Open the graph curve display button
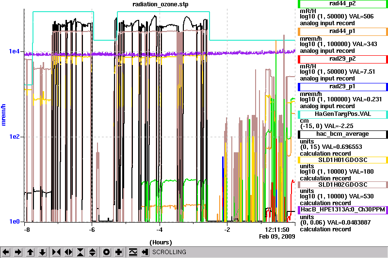This screenshot has height=258, width=388. (x=133, y=252)
